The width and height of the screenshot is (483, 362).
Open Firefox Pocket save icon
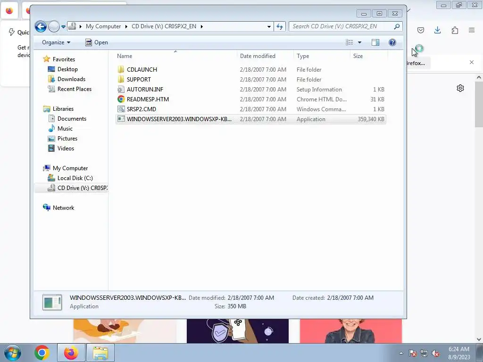pyautogui.click(x=420, y=30)
